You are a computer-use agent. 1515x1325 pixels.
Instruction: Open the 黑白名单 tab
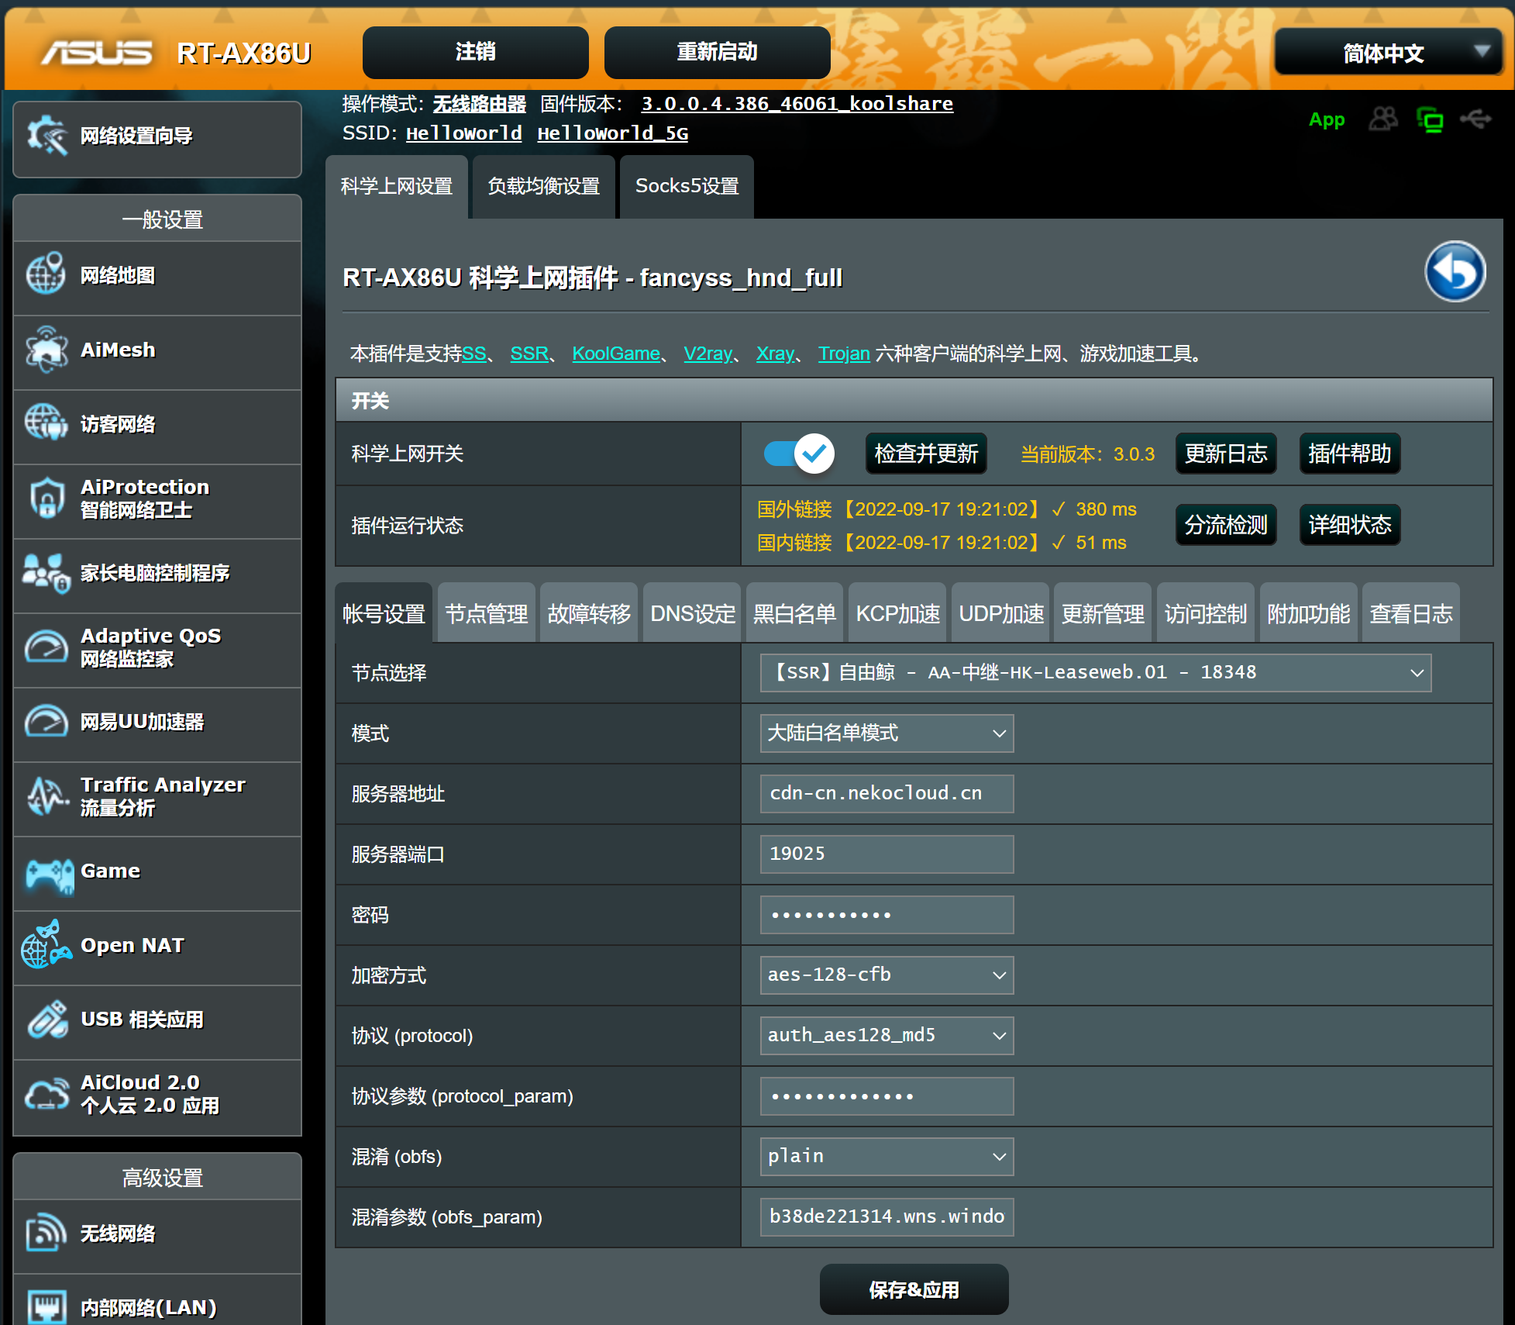pyautogui.click(x=794, y=613)
